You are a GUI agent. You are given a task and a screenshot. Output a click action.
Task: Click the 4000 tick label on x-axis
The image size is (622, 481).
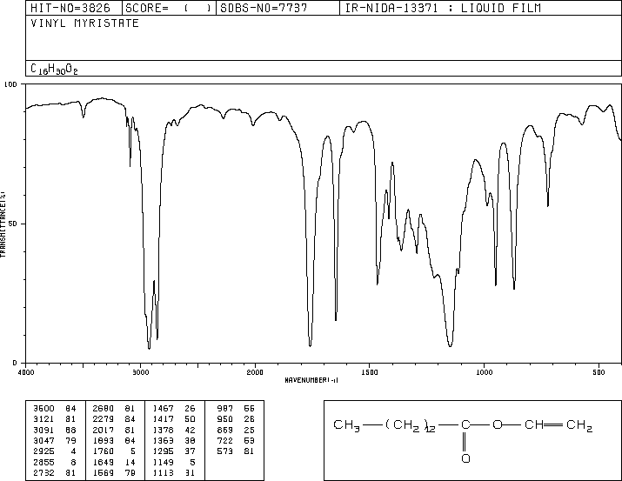click(26, 372)
